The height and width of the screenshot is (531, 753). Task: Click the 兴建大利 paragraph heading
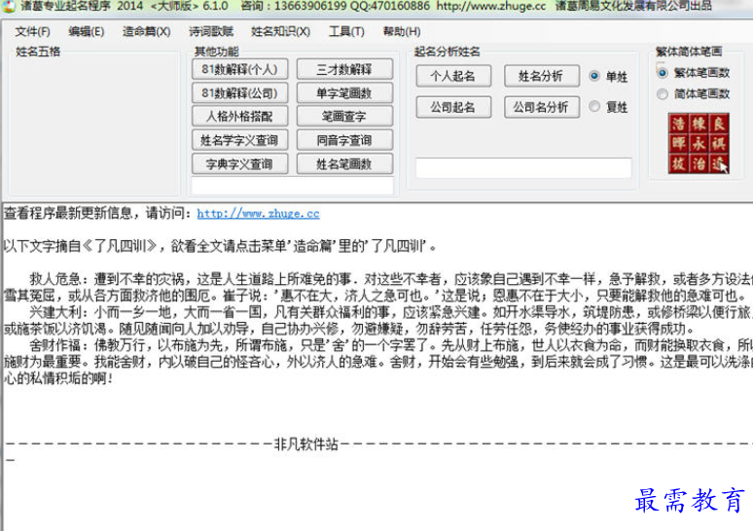pos(54,312)
